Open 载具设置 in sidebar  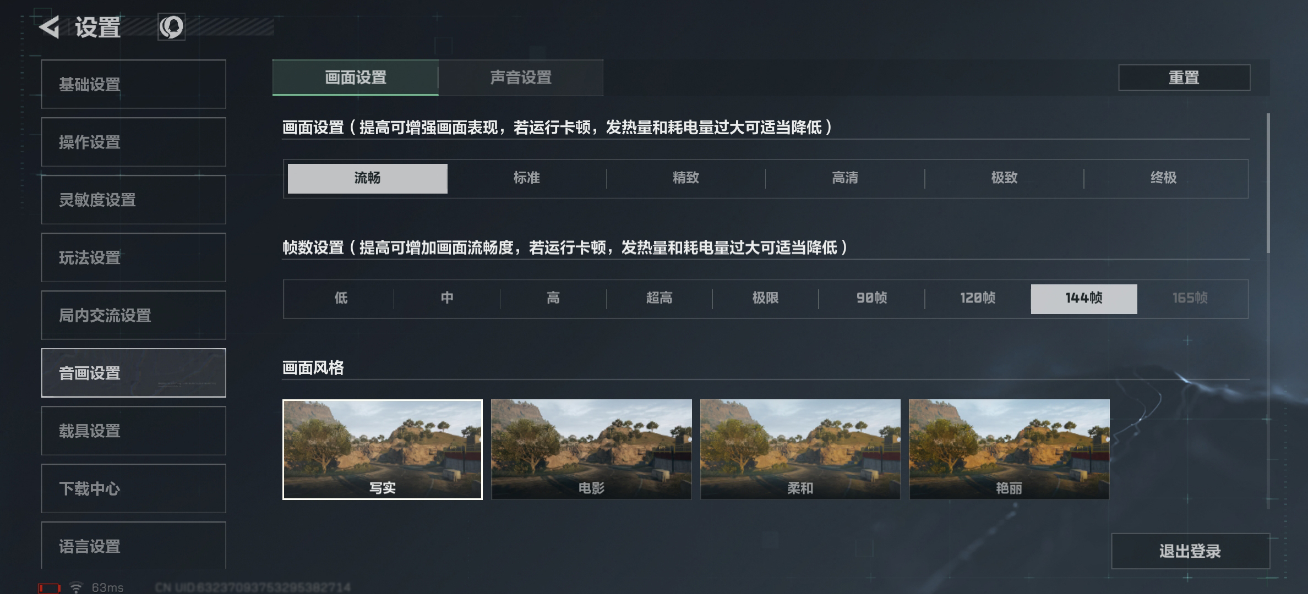click(x=134, y=431)
